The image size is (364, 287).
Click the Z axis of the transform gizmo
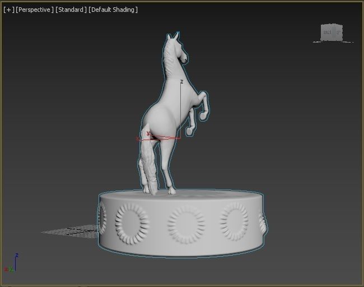point(181,109)
